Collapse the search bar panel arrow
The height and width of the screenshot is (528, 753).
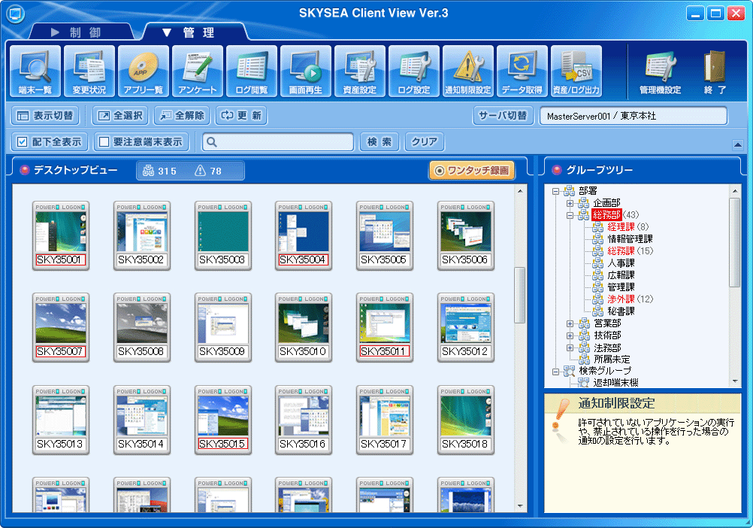click(x=738, y=144)
